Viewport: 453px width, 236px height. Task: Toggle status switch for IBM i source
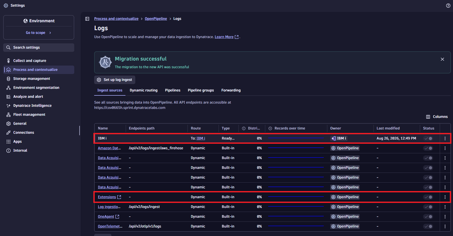[x=428, y=138]
